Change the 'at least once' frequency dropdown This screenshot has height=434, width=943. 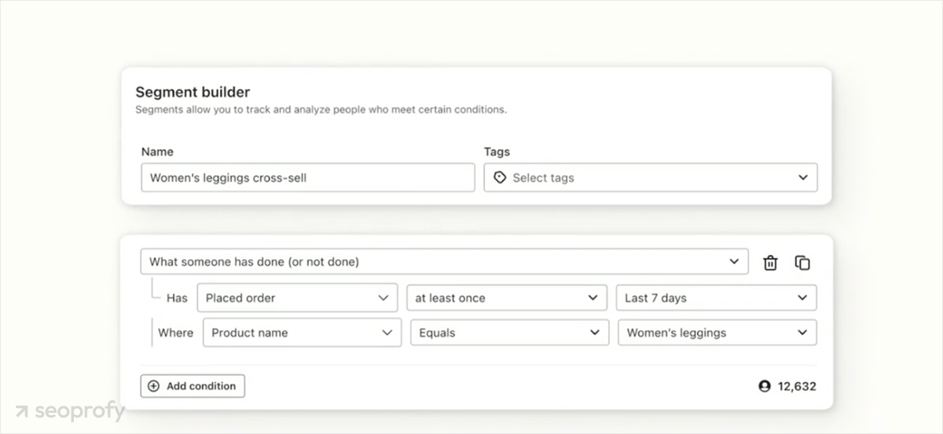(x=506, y=298)
